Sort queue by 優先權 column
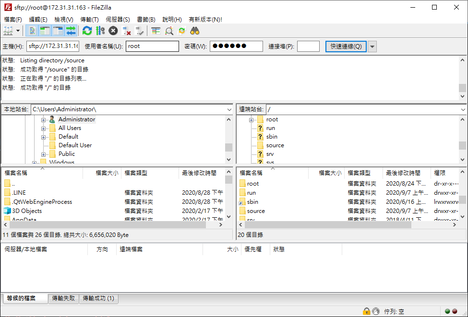The height and width of the screenshot is (317, 468). (x=256, y=249)
